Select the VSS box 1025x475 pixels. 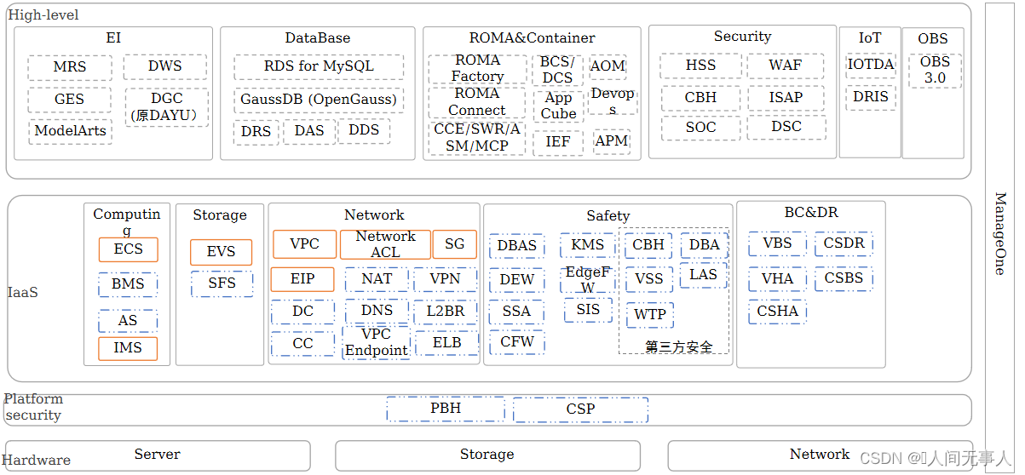(x=649, y=279)
